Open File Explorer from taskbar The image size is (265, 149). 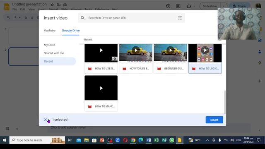click(87, 140)
